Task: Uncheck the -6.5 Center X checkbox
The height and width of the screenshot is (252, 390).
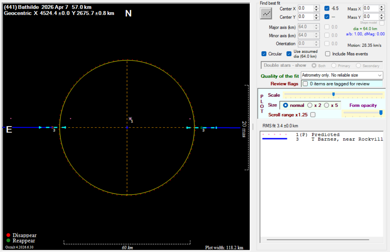Action: pos(327,8)
